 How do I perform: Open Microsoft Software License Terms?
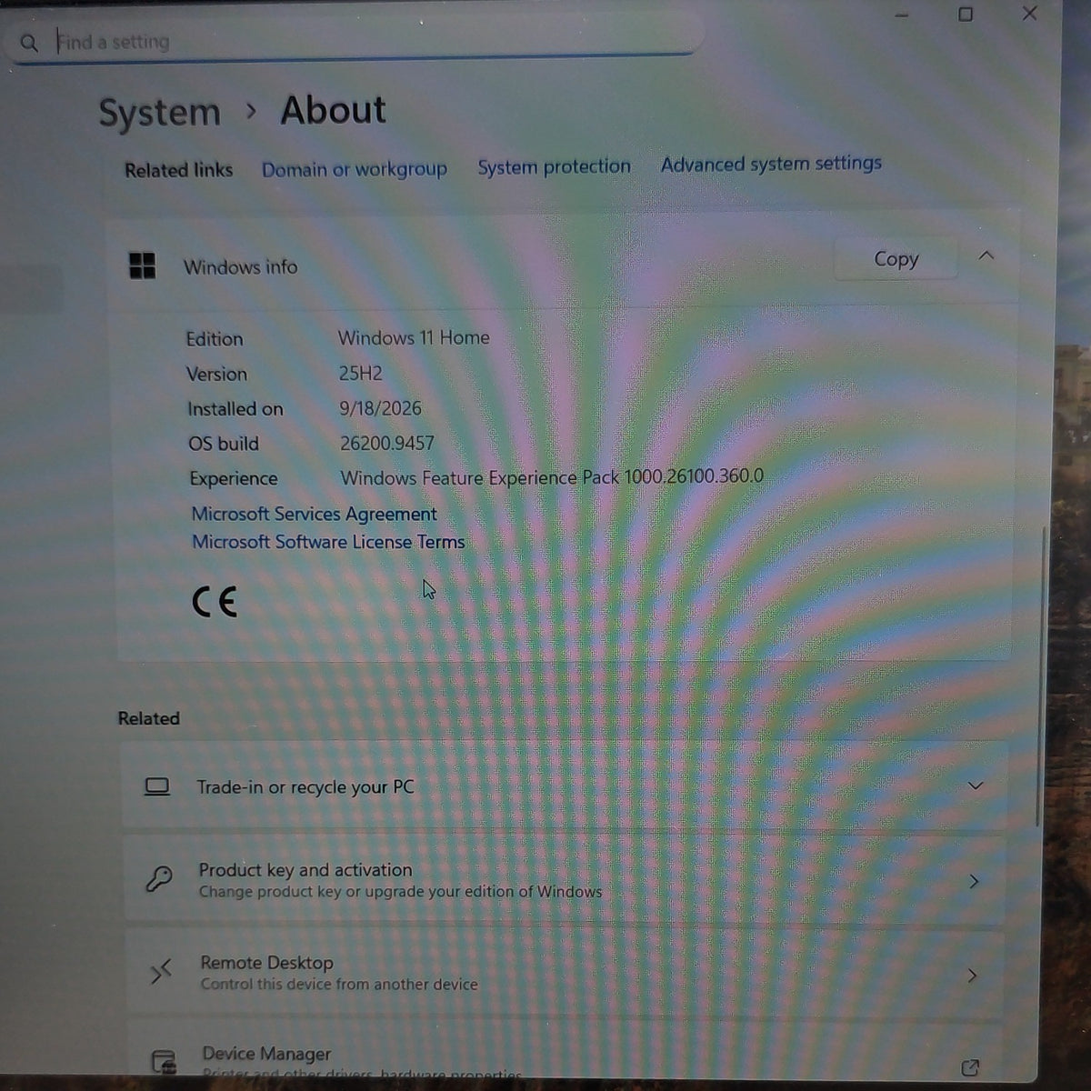[328, 542]
